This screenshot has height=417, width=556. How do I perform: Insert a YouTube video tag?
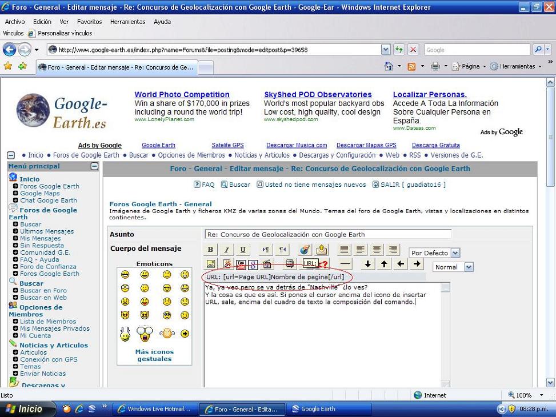[241, 264]
